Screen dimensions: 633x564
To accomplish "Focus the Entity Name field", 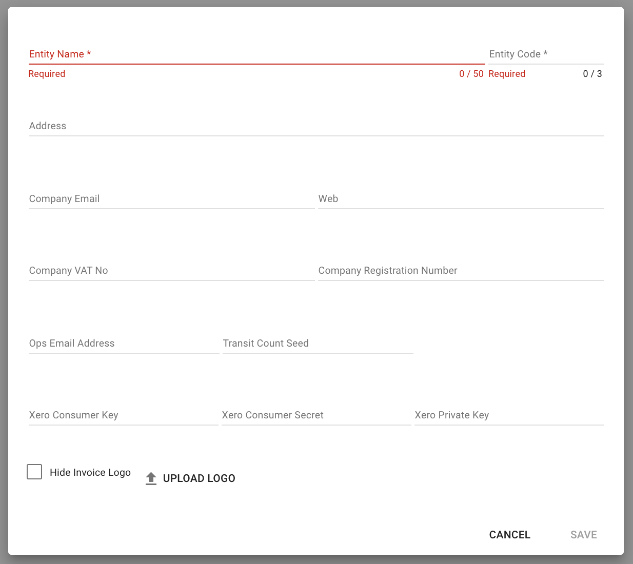I will (x=257, y=54).
